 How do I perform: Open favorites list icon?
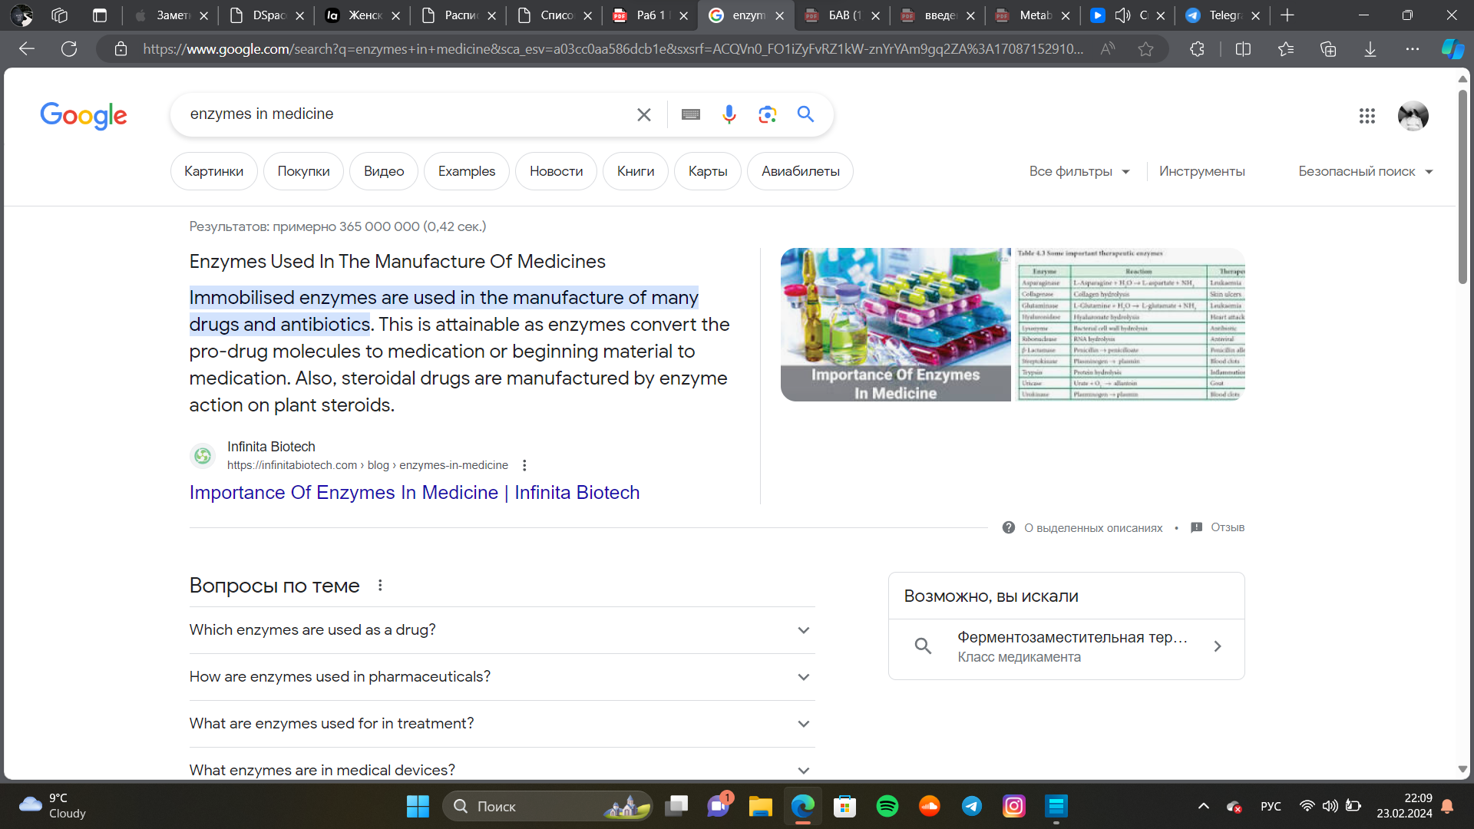point(1286,49)
